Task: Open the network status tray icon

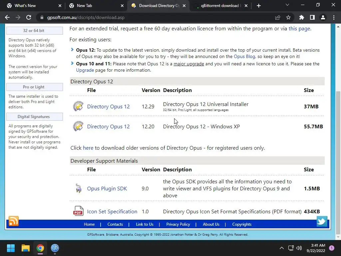Action: 291,248
